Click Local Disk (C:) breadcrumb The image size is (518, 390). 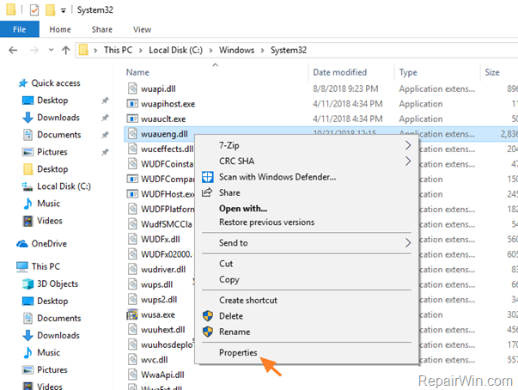point(175,50)
